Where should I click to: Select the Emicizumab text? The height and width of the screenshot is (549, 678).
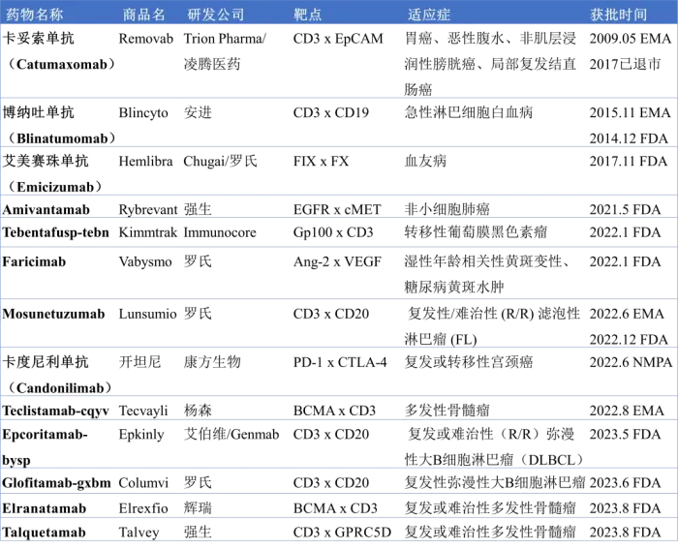pos(55,187)
